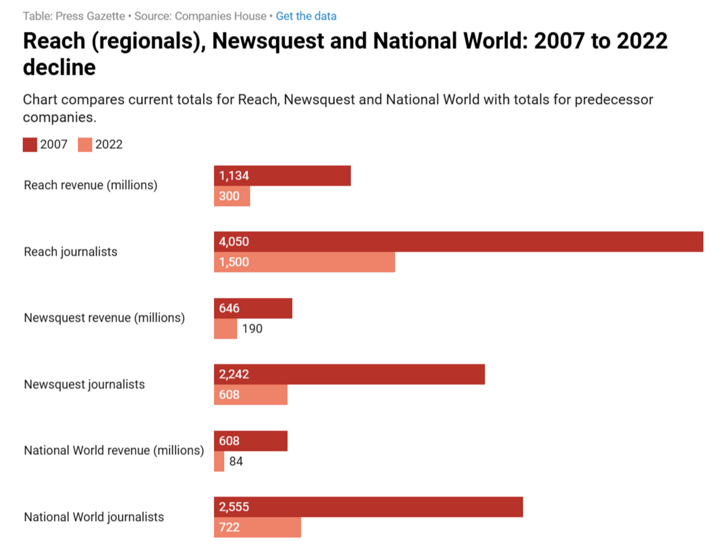Click the 'Reach journalists' row label

coord(71,252)
